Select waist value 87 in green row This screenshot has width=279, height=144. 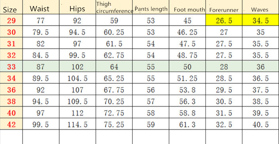pos(40,67)
